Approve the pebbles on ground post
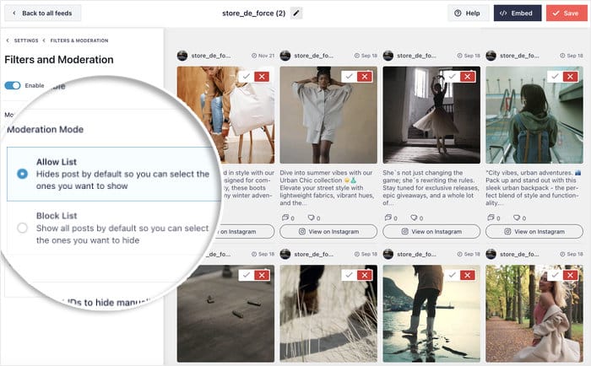The width and height of the screenshot is (591, 366). 247,275
